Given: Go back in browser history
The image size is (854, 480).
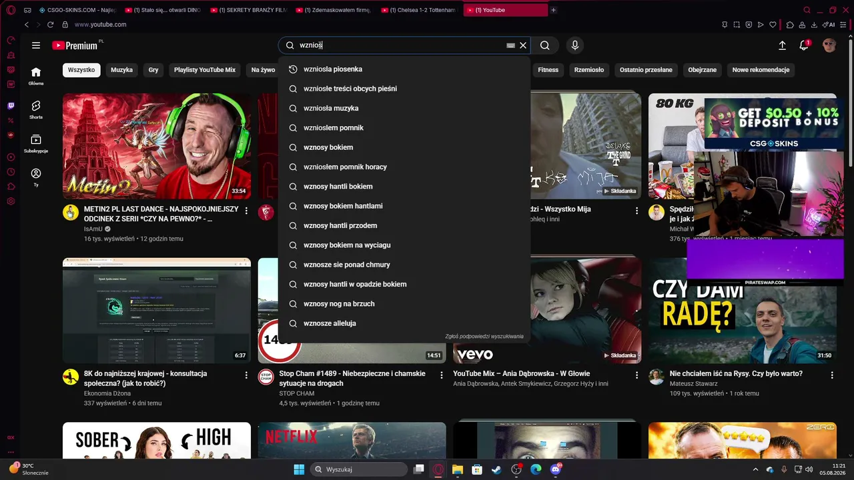Looking at the screenshot, I should [x=27, y=25].
